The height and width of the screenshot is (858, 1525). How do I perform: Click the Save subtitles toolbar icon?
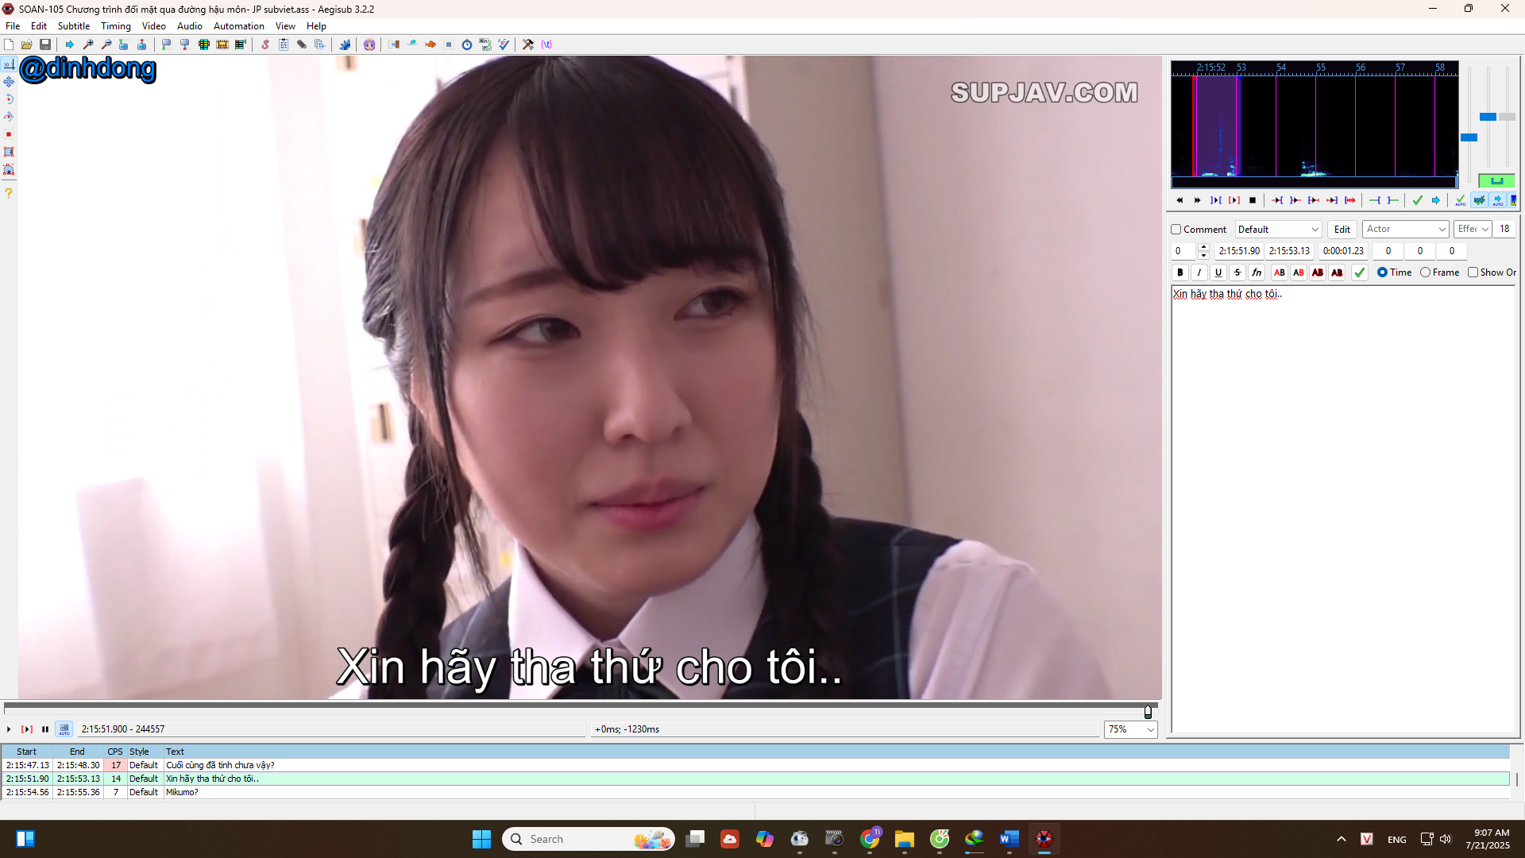coord(45,44)
